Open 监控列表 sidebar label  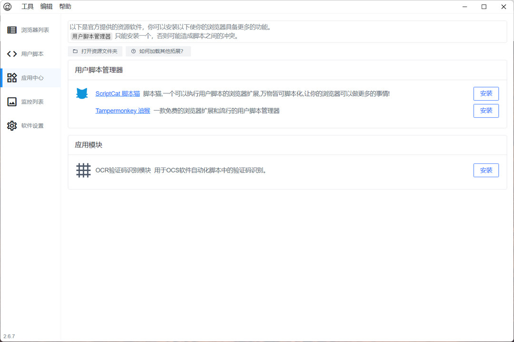[x=32, y=102]
